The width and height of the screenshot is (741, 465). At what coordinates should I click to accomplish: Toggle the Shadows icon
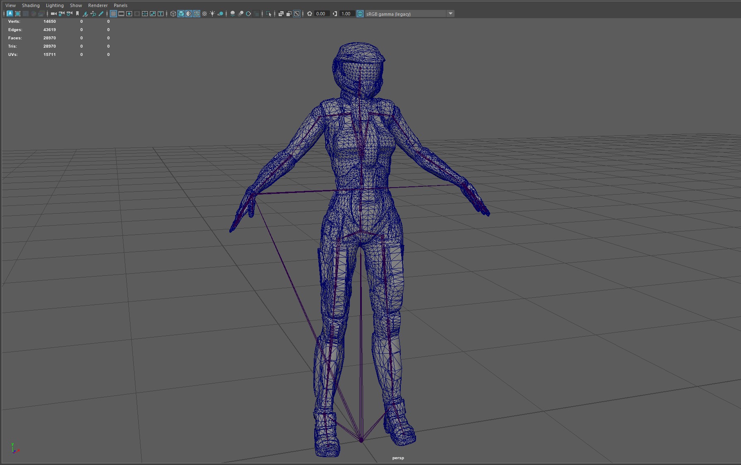click(220, 14)
